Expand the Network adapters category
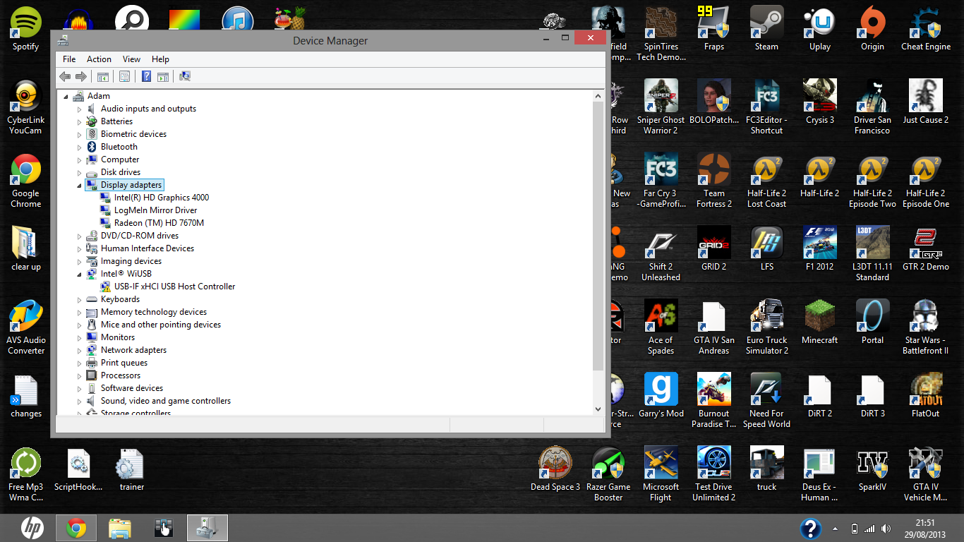Viewport: 964px width, 542px height. click(80, 351)
